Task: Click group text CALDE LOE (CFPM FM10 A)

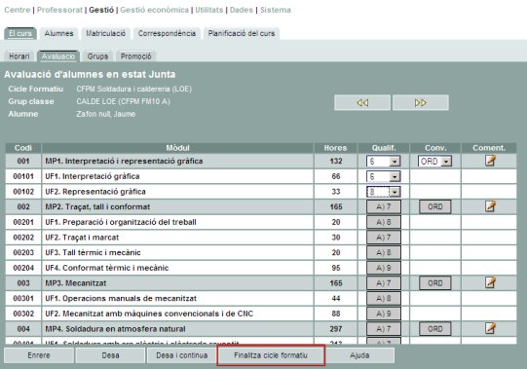Action: coord(123,101)
